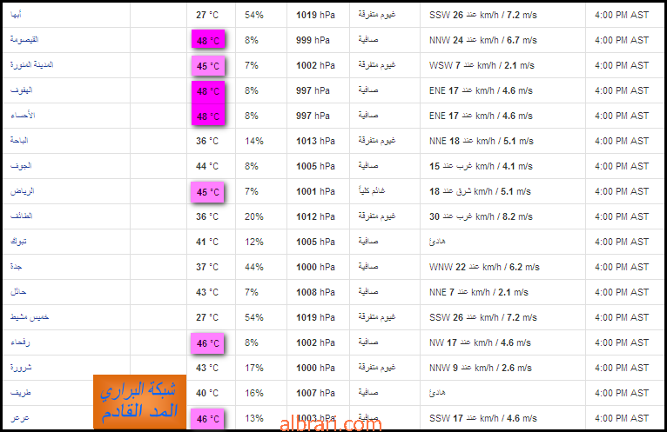This screenshot has height=432, width=667.
Task: Open the طريف city link
Action: [21, 393]
